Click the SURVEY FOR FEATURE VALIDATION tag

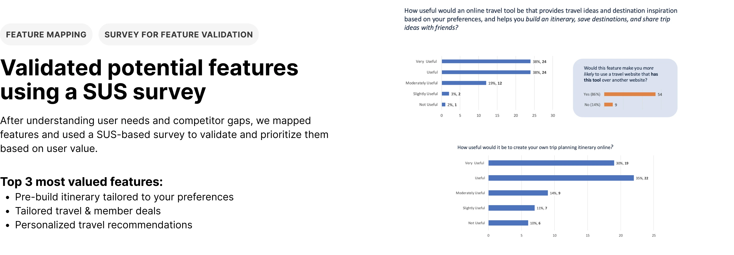coord(178,34)
